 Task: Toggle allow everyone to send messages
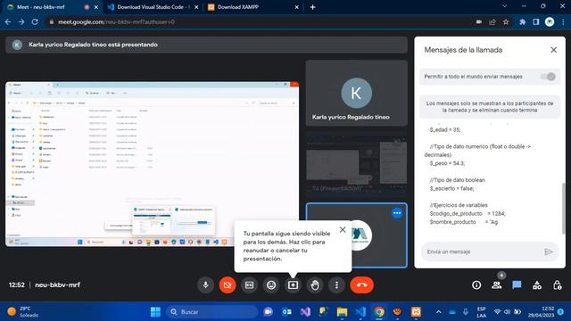[x=548, y=77]
